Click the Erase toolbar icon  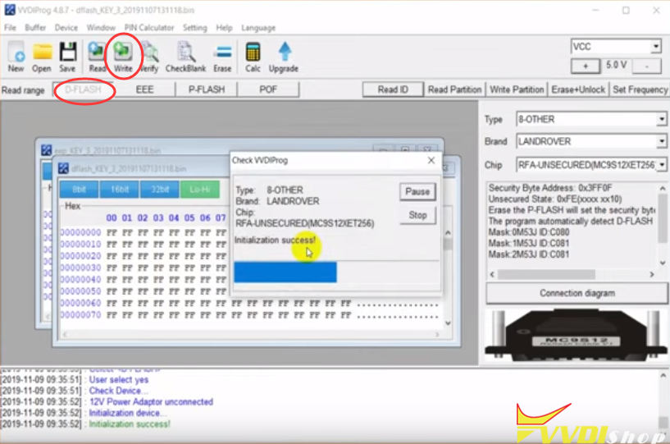click(x=222, y=57)
